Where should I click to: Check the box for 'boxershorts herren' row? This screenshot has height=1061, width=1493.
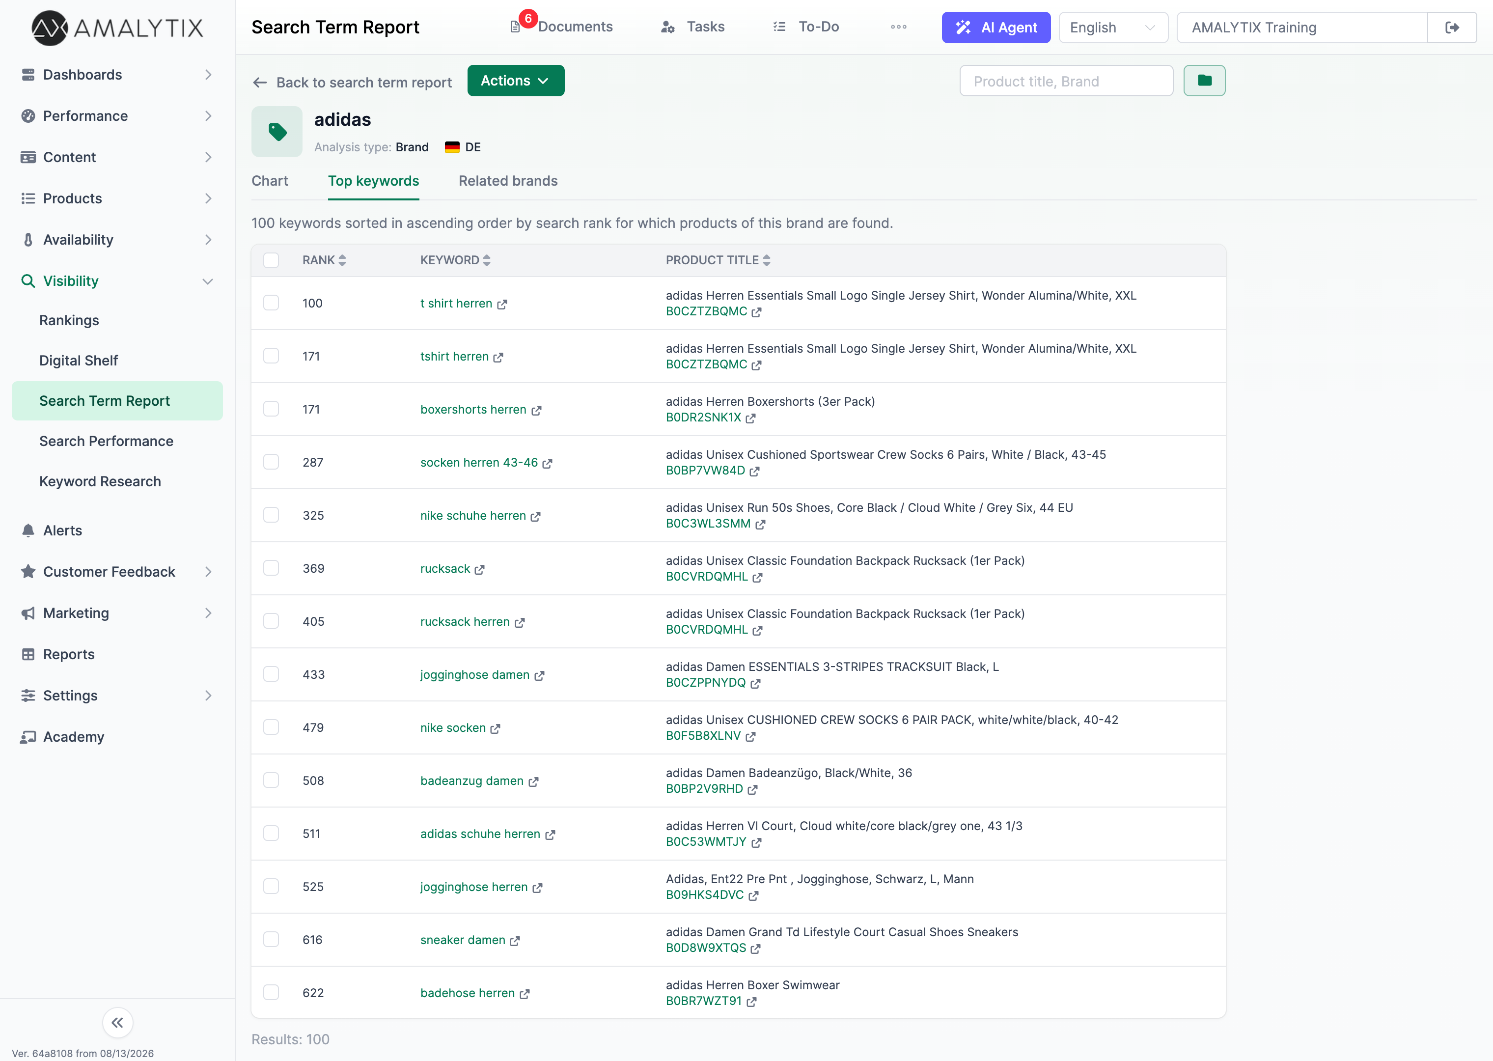pos(271,408)
